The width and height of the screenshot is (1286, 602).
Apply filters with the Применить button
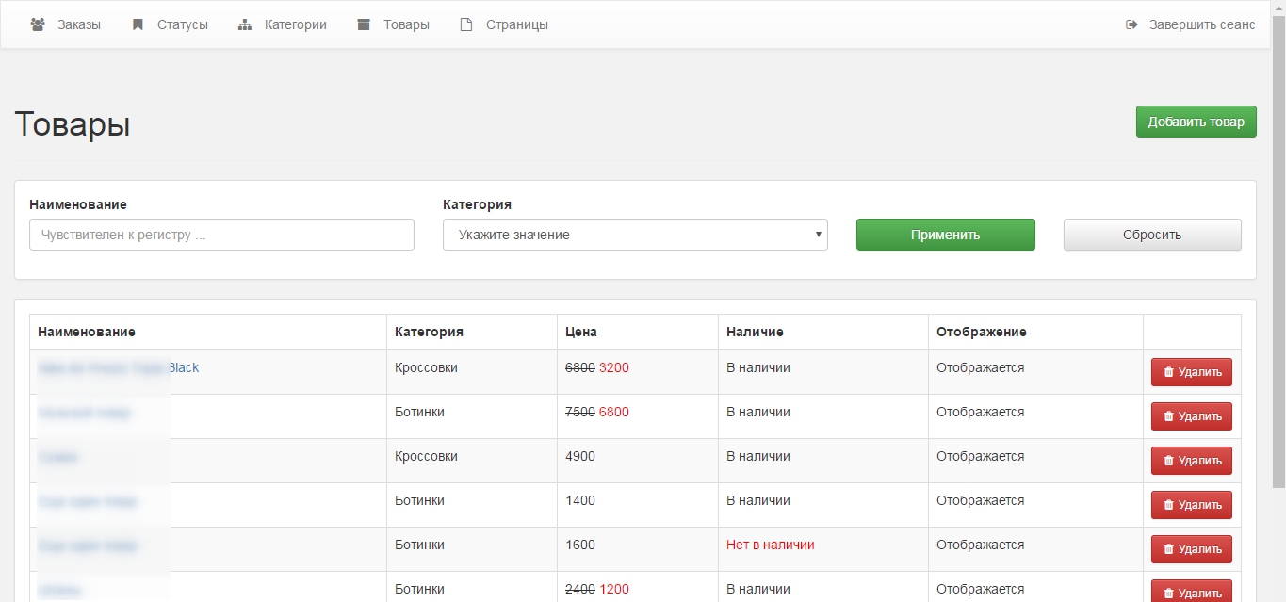tap(945, 235)
